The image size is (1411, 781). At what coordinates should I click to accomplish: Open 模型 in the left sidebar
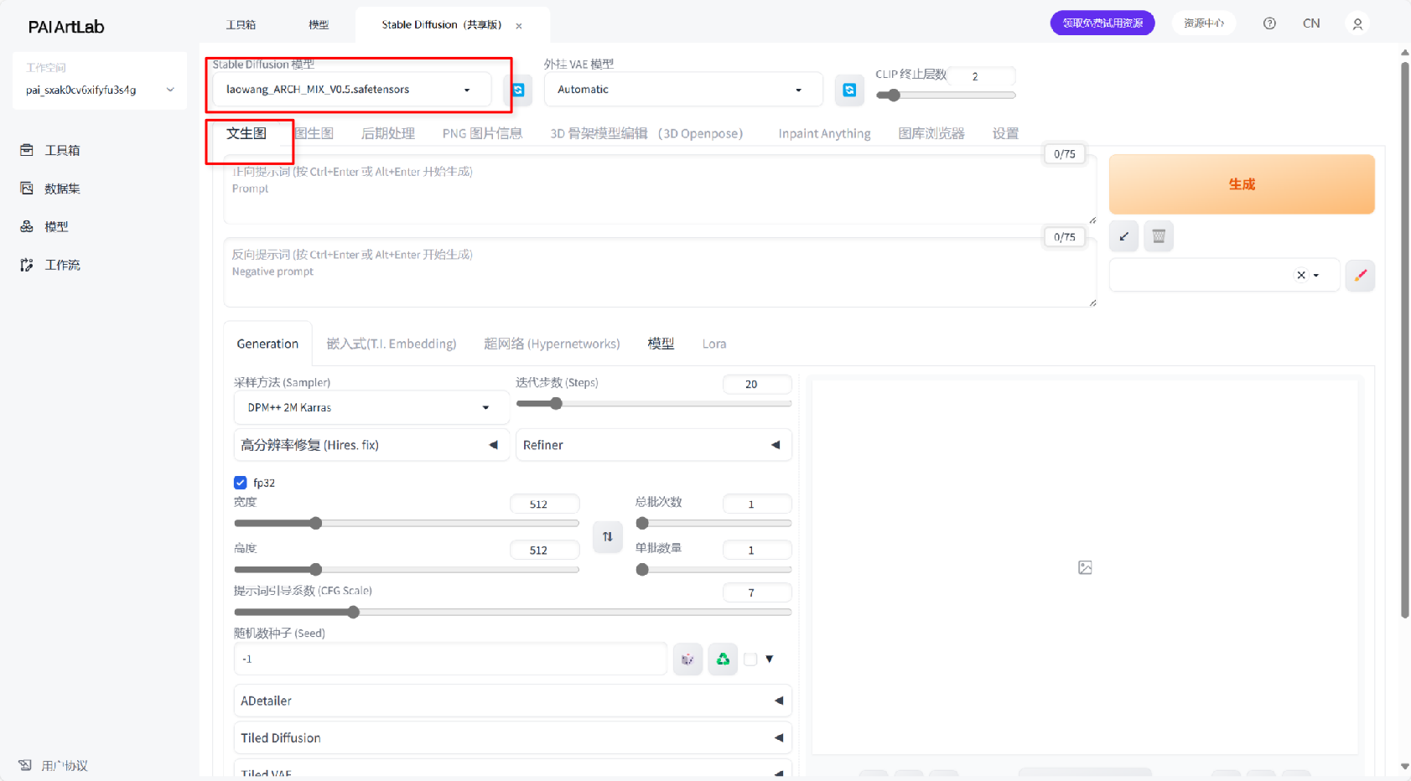pyautogui.click(x=44, y=226)
